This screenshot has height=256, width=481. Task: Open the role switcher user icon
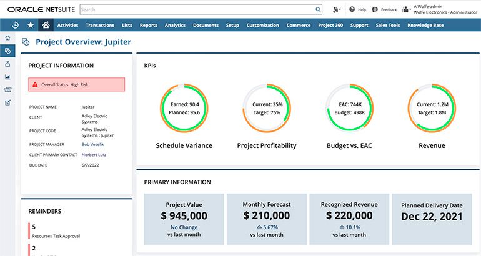(406, 9)
